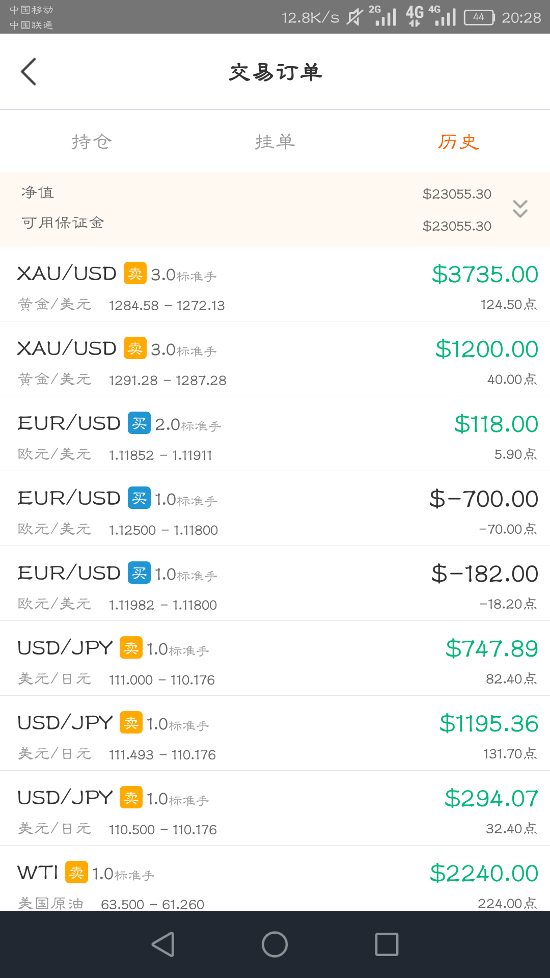Tap 卖 badge on XAU/USD $3735.00 order

point(135,273)
